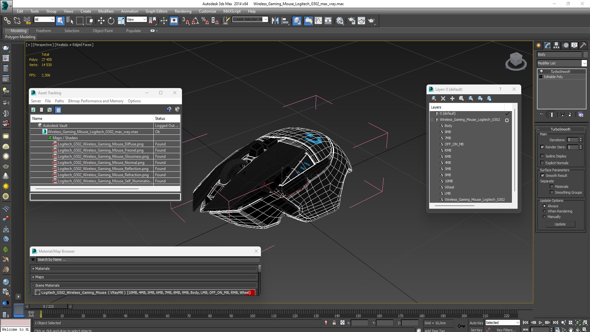
Task: Switch to the Freeform ribbon tab
Action: [44, 31]
